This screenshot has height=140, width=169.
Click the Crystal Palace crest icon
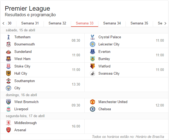93,37
